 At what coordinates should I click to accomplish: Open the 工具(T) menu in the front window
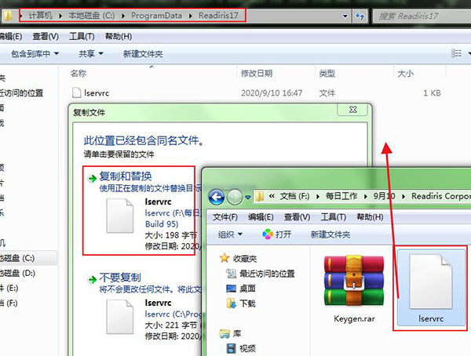click(333, 217)
